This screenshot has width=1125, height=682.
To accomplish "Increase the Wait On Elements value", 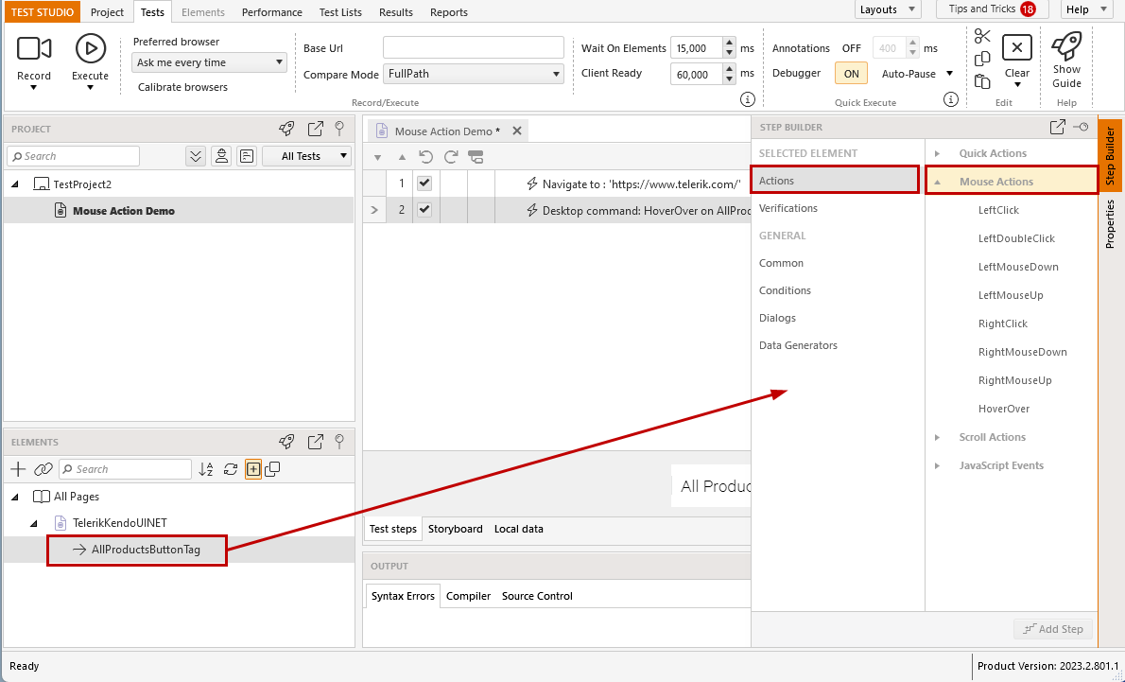I will 729,44.
